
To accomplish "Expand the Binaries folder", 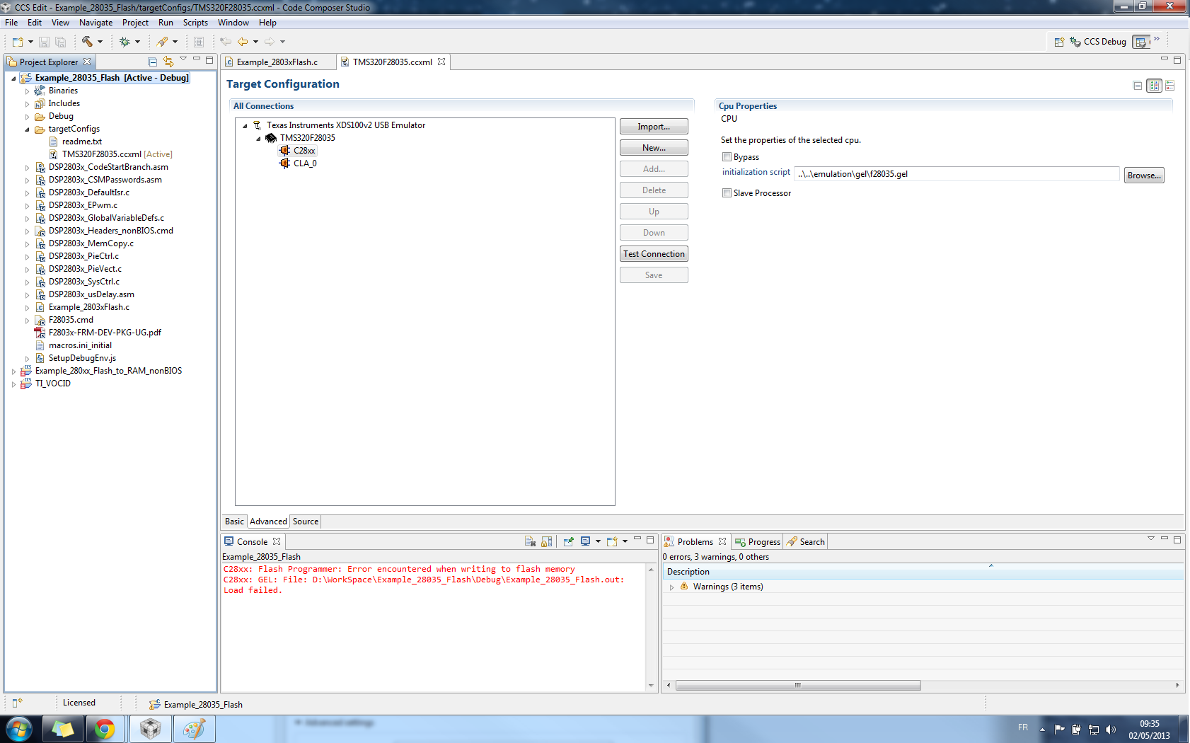I will pos(28,91).
